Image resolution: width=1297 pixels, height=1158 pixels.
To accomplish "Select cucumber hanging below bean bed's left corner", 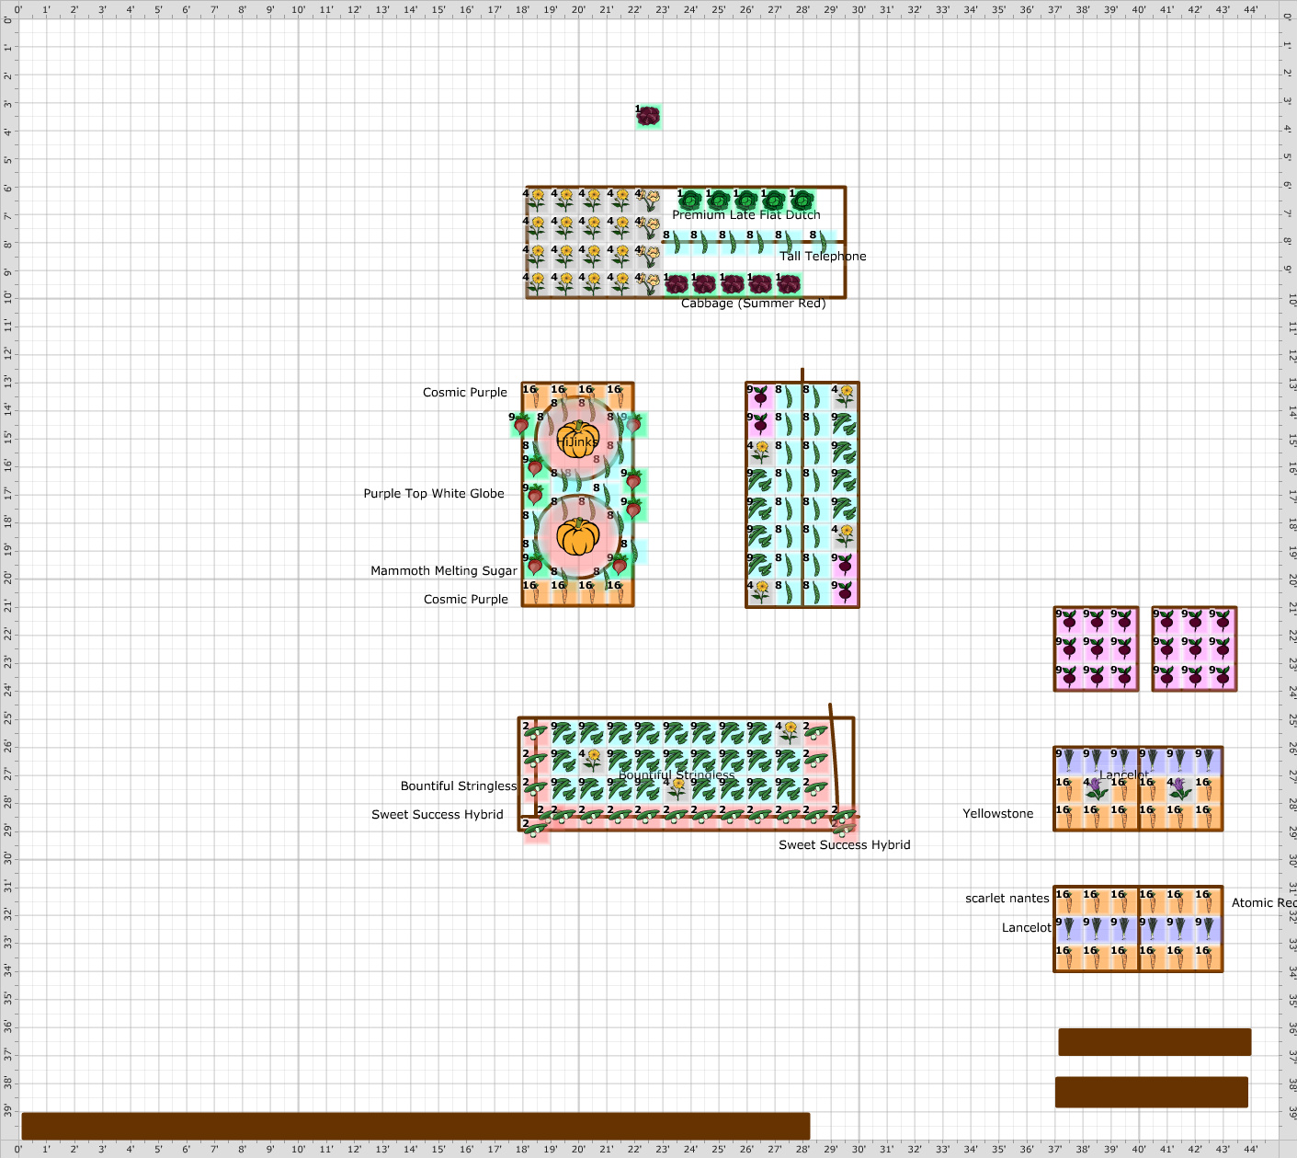I will 536,830.
